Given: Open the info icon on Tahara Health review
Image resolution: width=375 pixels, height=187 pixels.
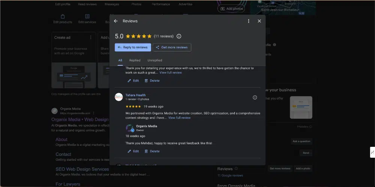Looking at the screenshot, I should (255, 98).
